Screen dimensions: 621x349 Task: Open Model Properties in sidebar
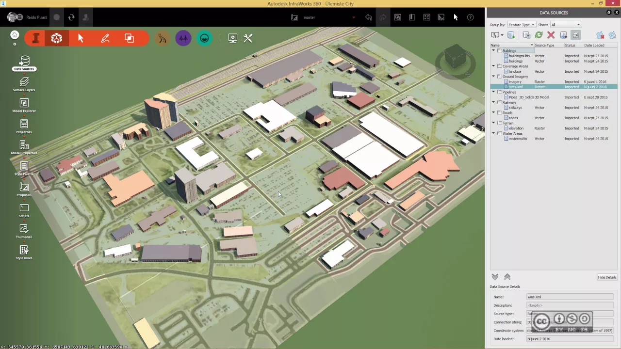[x=24, y=147]
